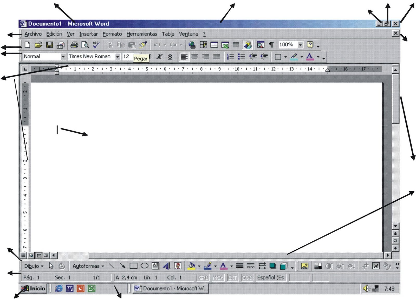The image size is (416, 299).
Task: Click the vertical scrollbar down arrow
Action: tap(395, 226)
